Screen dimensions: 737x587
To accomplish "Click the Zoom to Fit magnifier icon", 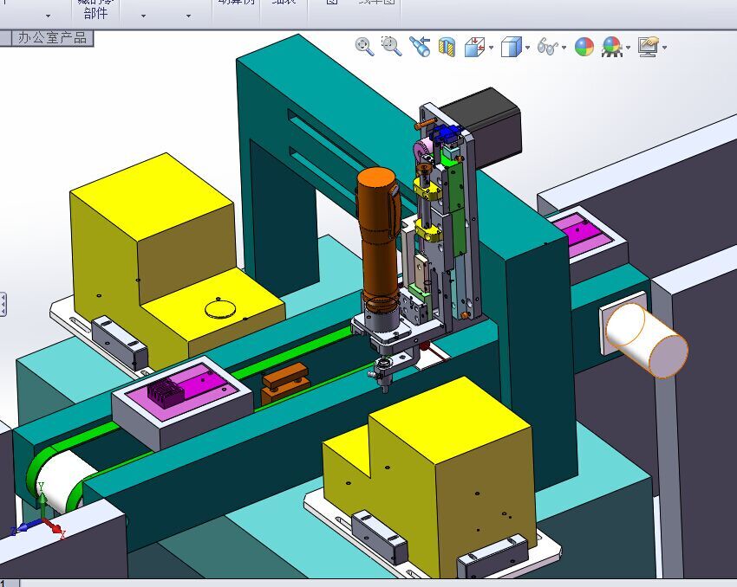I will (364, 47).
